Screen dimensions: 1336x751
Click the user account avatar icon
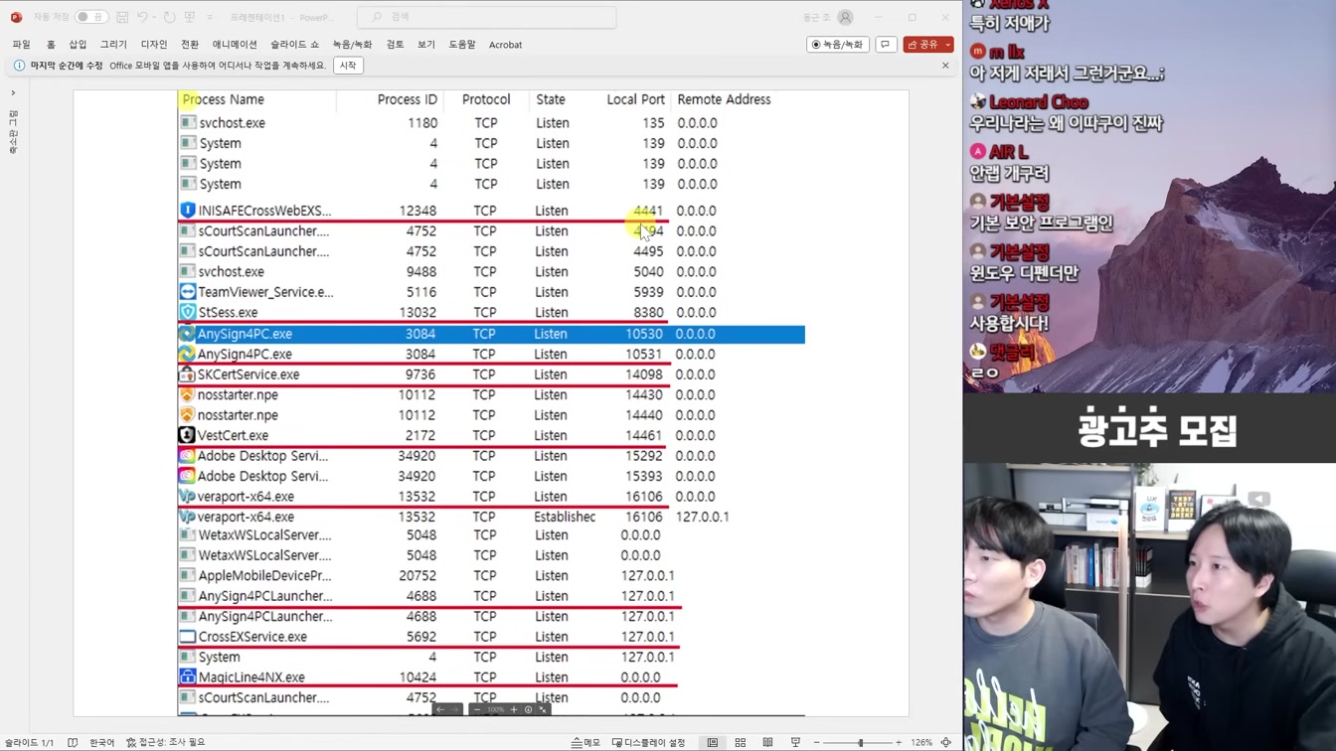pyautogui.click(x=846, y=17)
